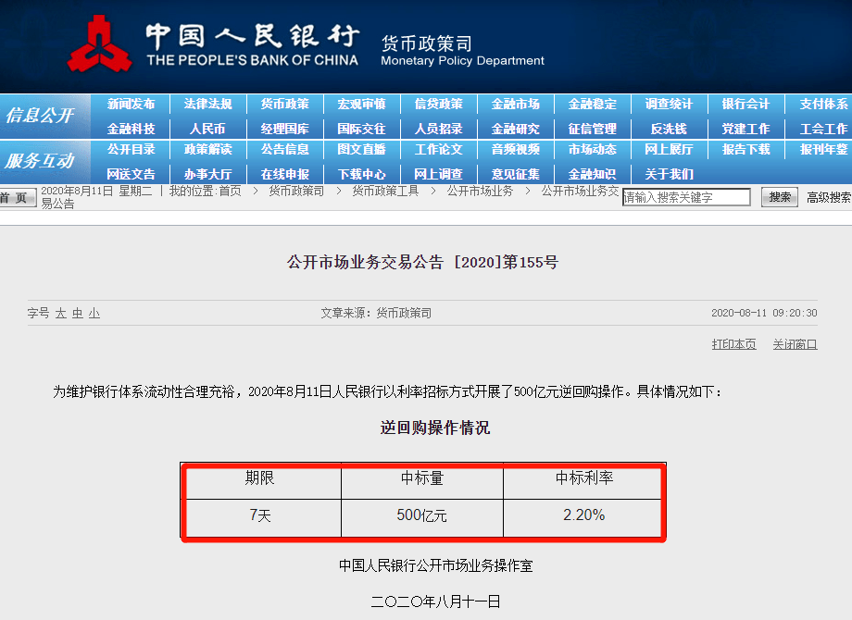Open 下载中心 menu item

(x=361, y=174)
